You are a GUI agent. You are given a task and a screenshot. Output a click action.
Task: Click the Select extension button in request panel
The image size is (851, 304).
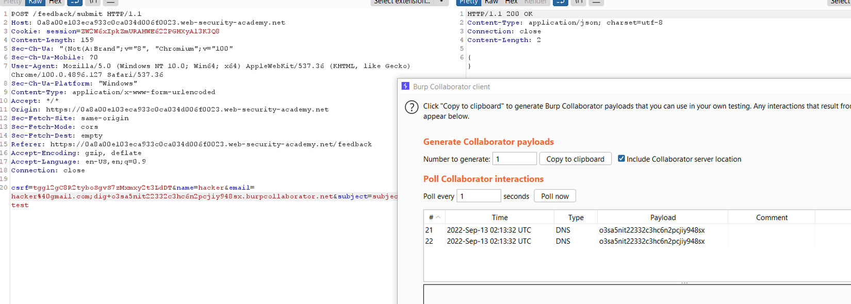pyautogui.click(x=402, y=2)
